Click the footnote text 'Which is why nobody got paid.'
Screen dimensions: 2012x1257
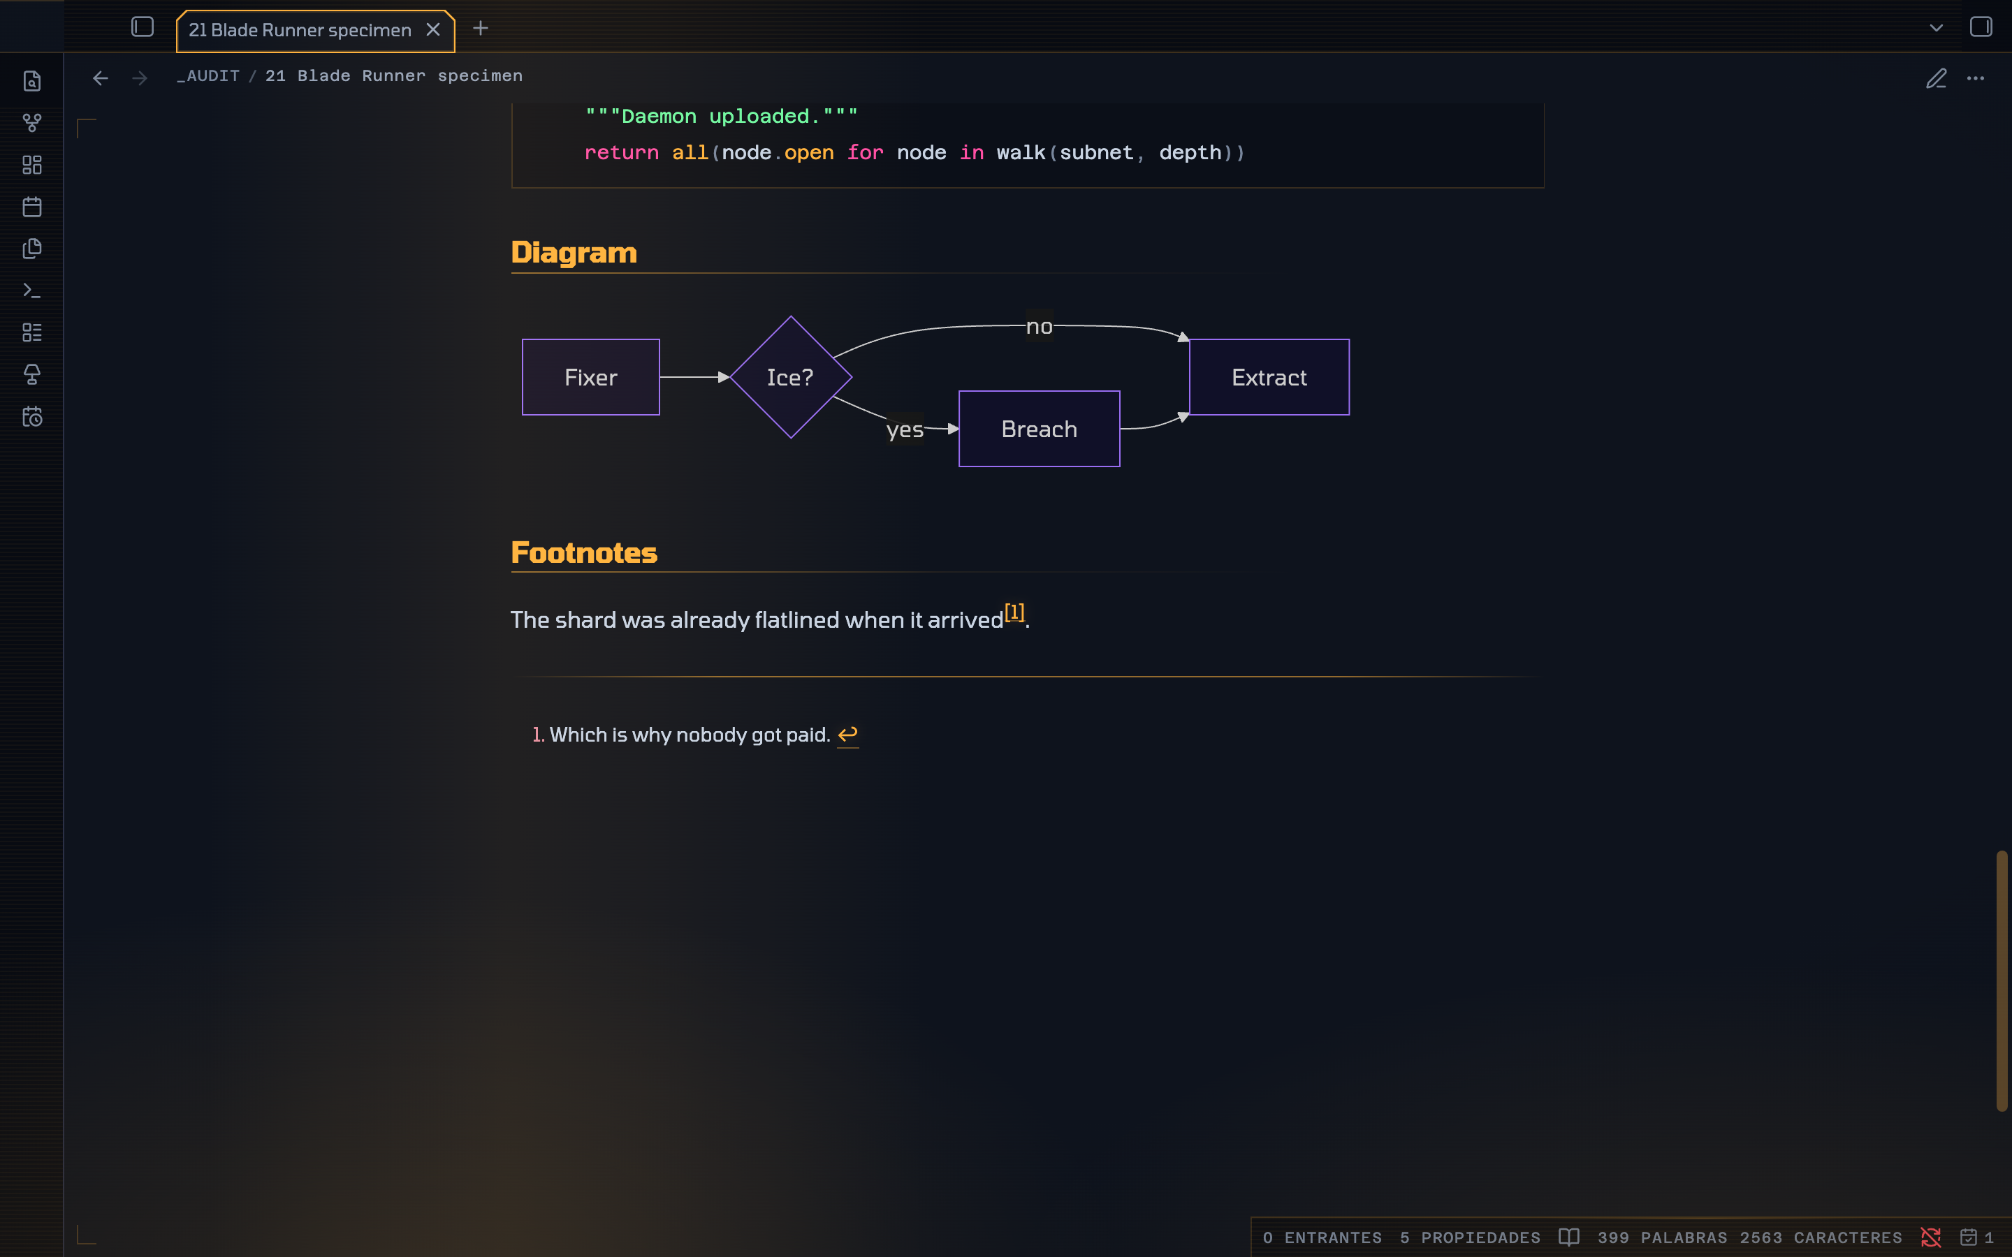pyautogui.click(x=690, y=735)
